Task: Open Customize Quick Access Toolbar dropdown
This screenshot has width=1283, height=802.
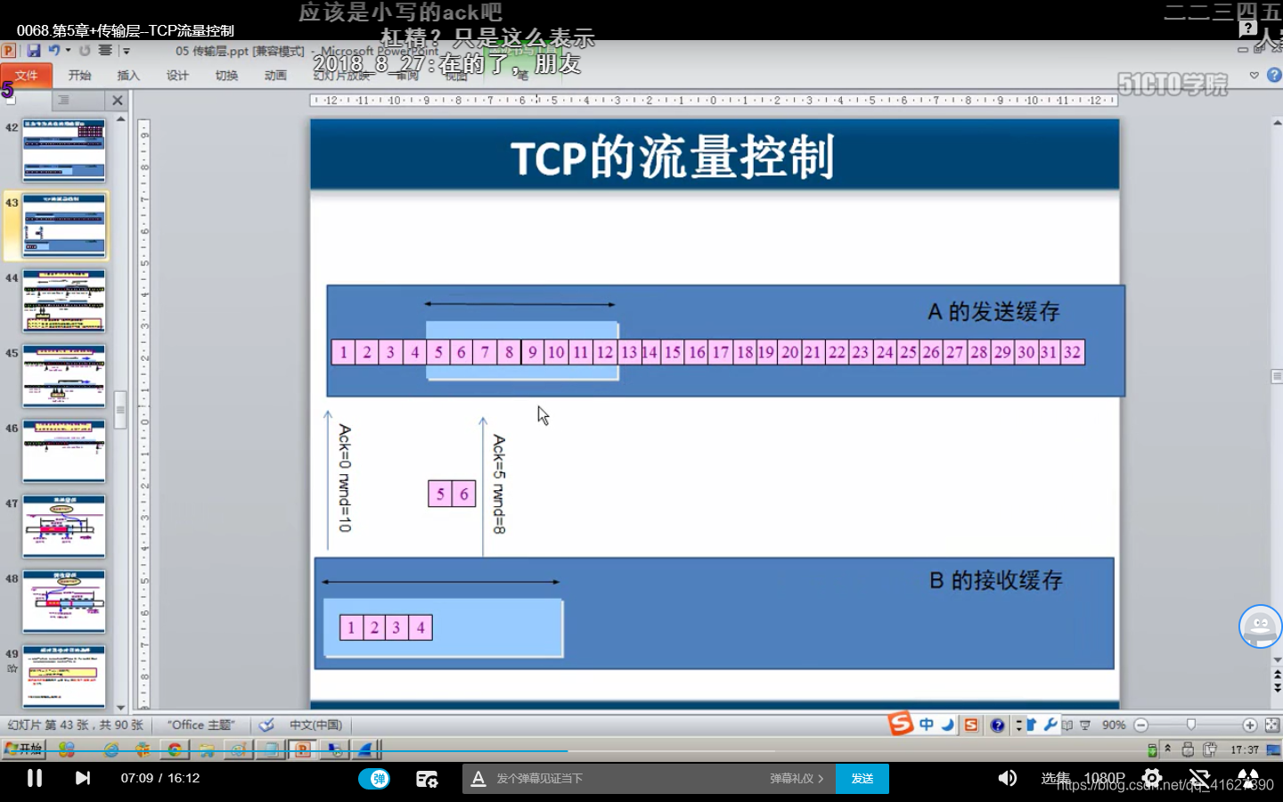Action: (x=127, y=51)
